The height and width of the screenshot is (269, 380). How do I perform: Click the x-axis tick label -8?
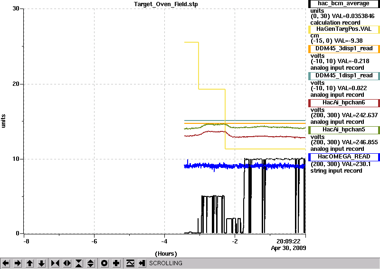[26, 241]
